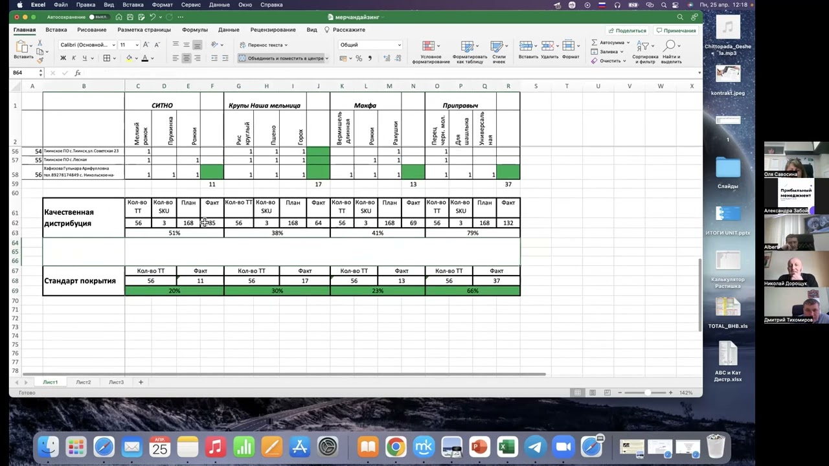Click Расскажите (Tell me) search box
Image resolution: width=829 pixels, height=466 pixels.
[345, 30]
